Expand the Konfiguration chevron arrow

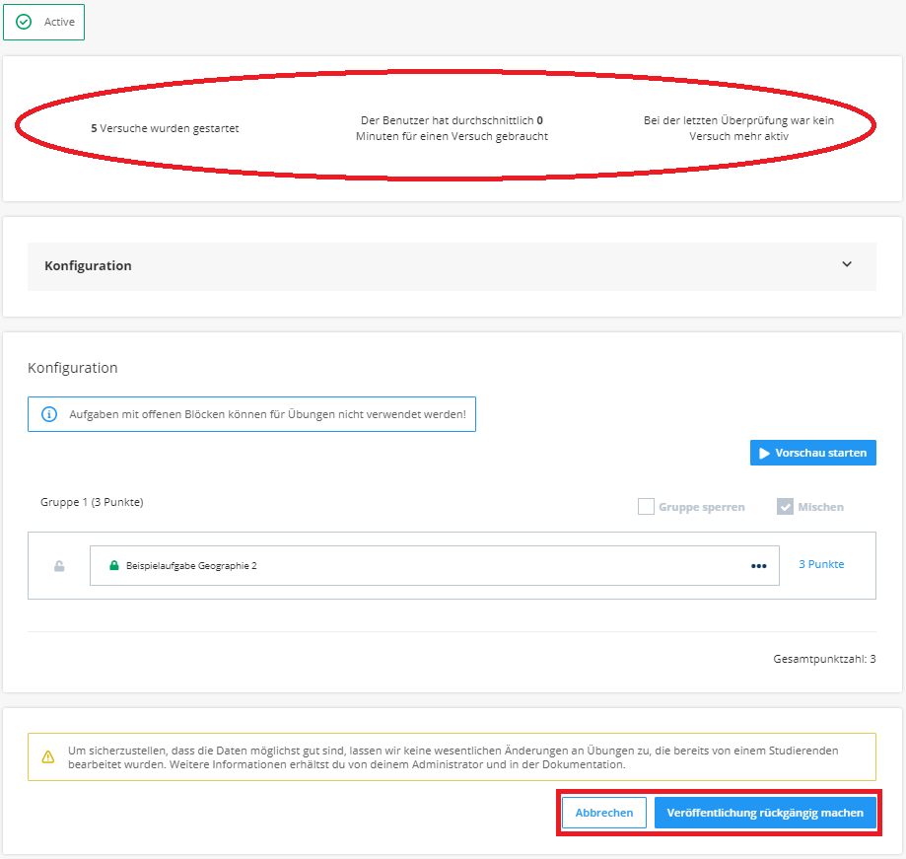coord(847,264)
